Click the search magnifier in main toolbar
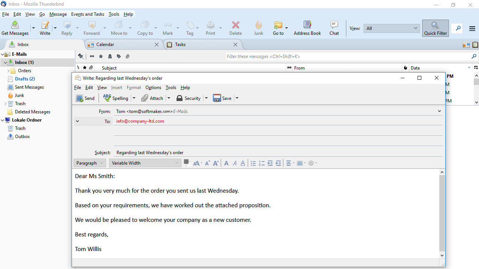Viewport: 479px width, 269px height. [x=458, y=28]
